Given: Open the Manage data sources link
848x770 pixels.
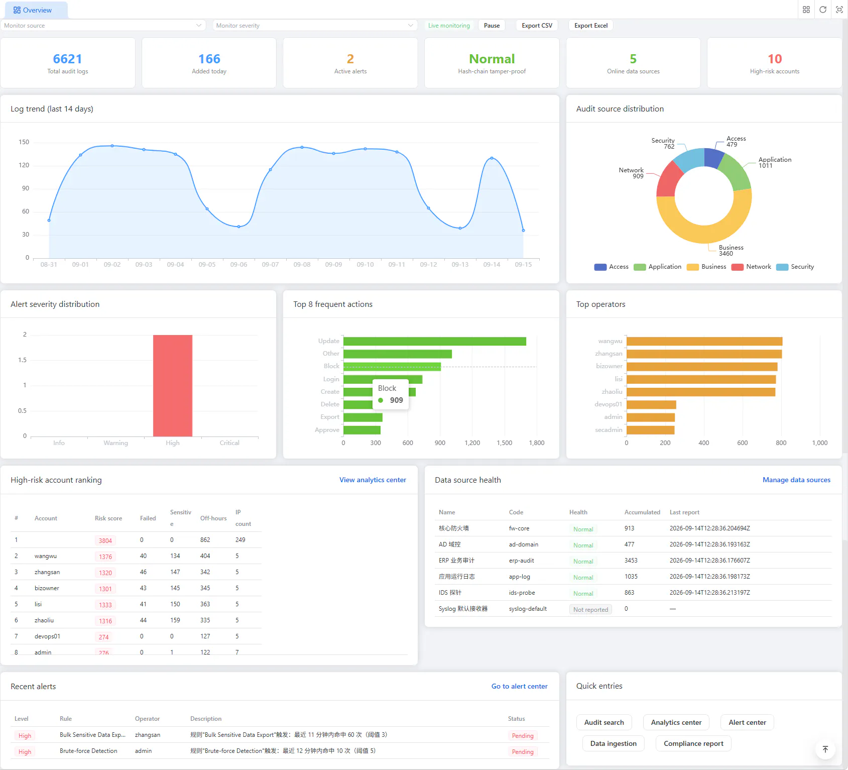Looking at the screenshot, I should (796, 480).
